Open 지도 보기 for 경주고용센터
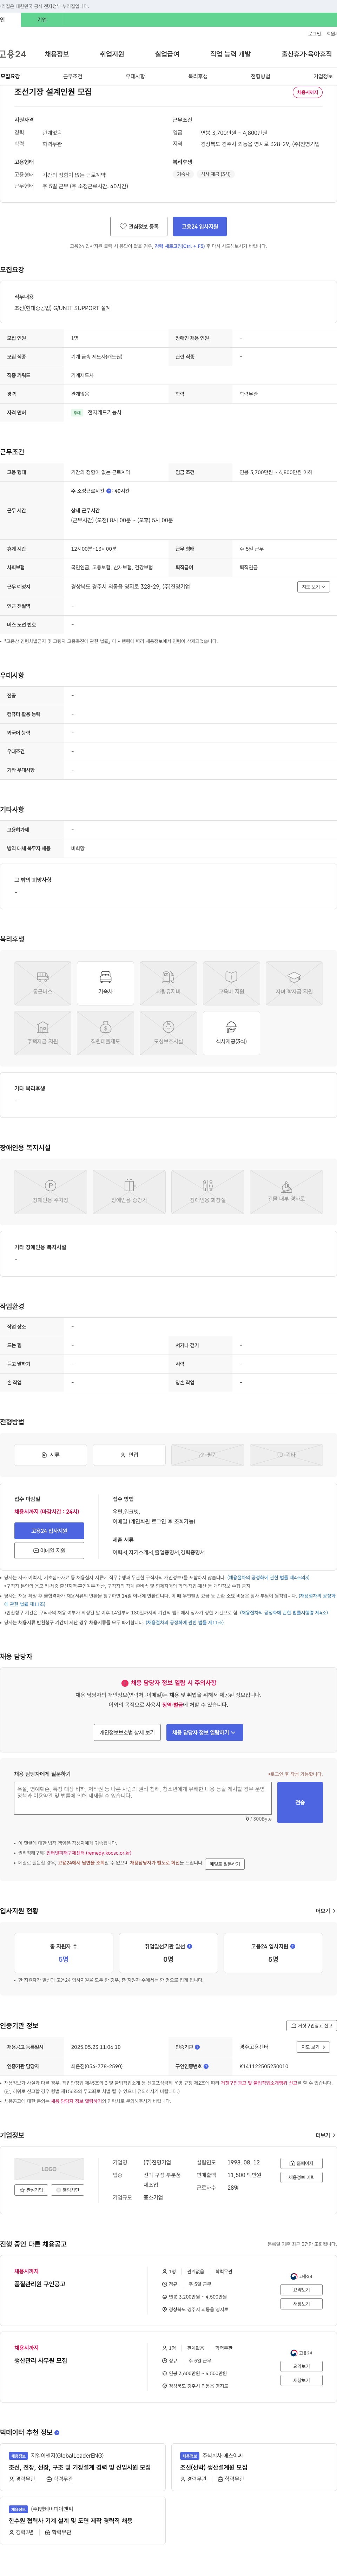The image size is (337, 2576). [x=313, y=2047]
